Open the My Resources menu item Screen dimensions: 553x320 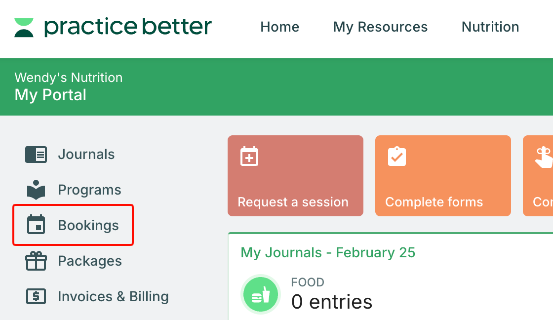[380, 27]
